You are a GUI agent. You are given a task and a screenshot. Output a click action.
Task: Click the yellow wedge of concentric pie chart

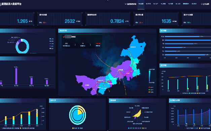(80, 112)
